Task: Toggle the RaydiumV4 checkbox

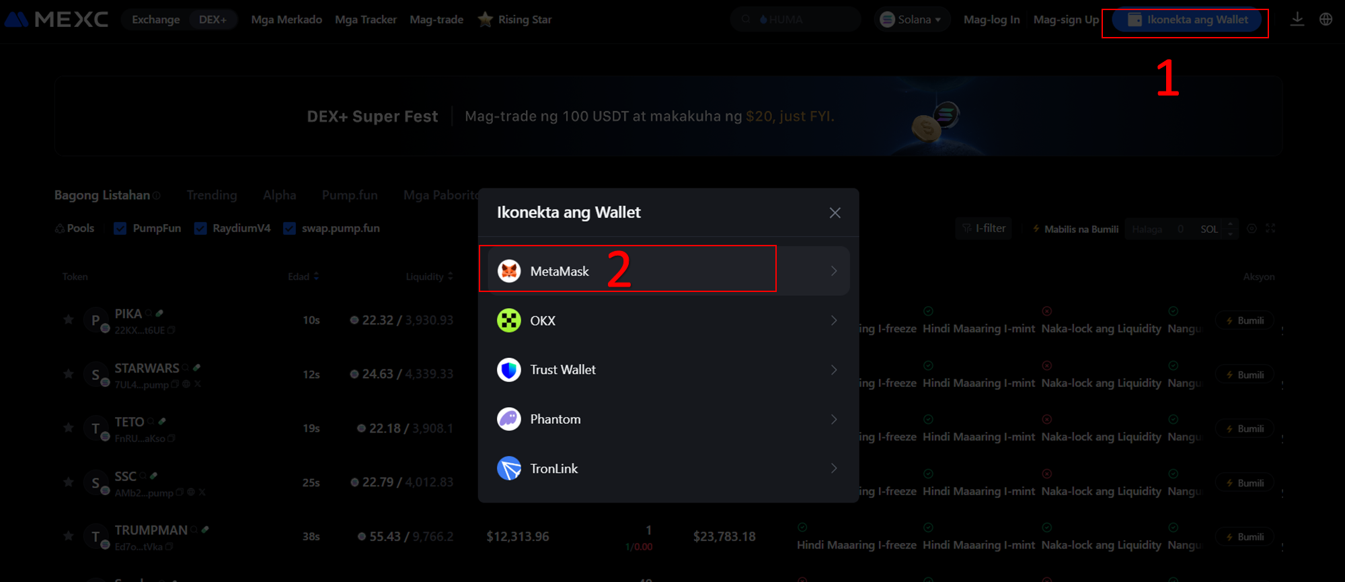Action: pyautogui.click(x=200, y=229)
